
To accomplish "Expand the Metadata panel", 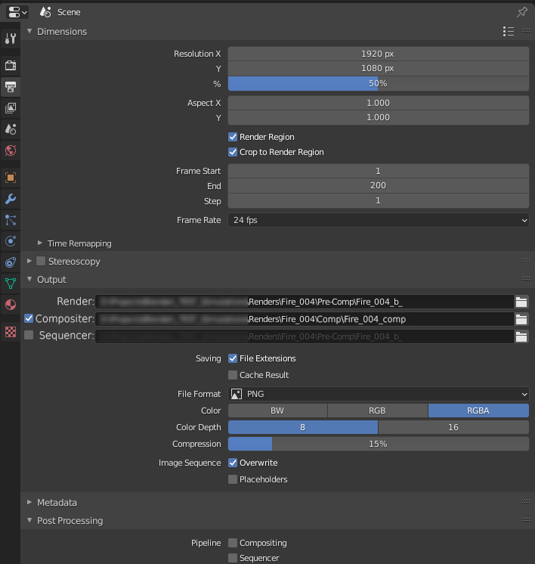I will tap(29, 502).
